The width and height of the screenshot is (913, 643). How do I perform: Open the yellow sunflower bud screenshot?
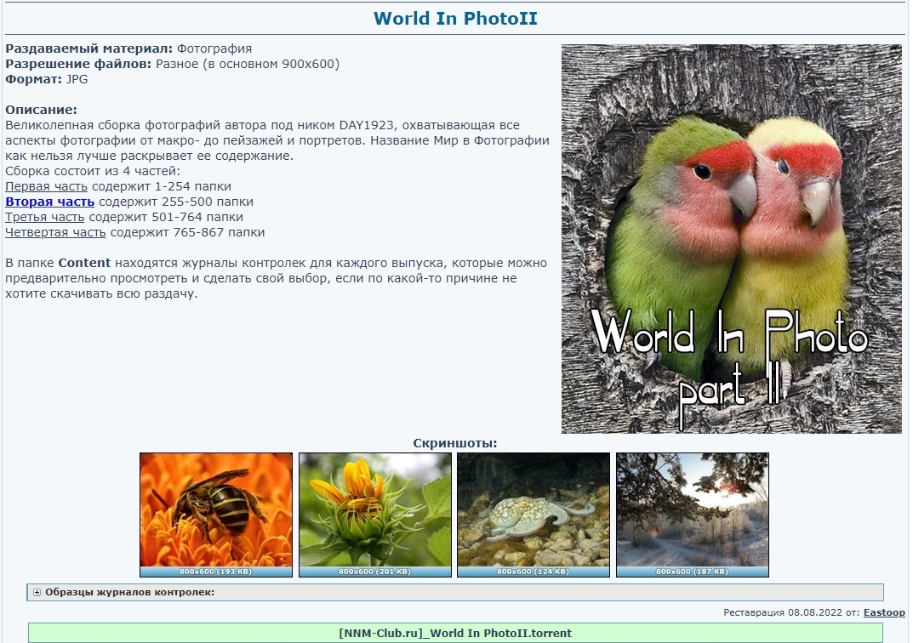[x=374, y=510]
